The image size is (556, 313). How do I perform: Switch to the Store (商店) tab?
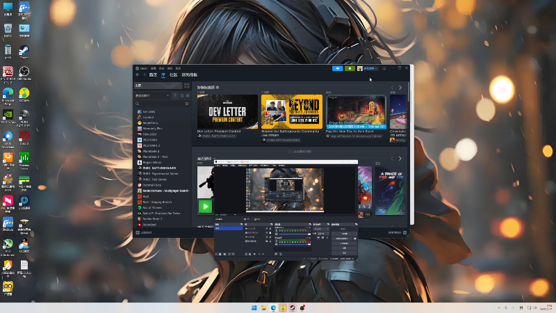[x=153, y=75]
